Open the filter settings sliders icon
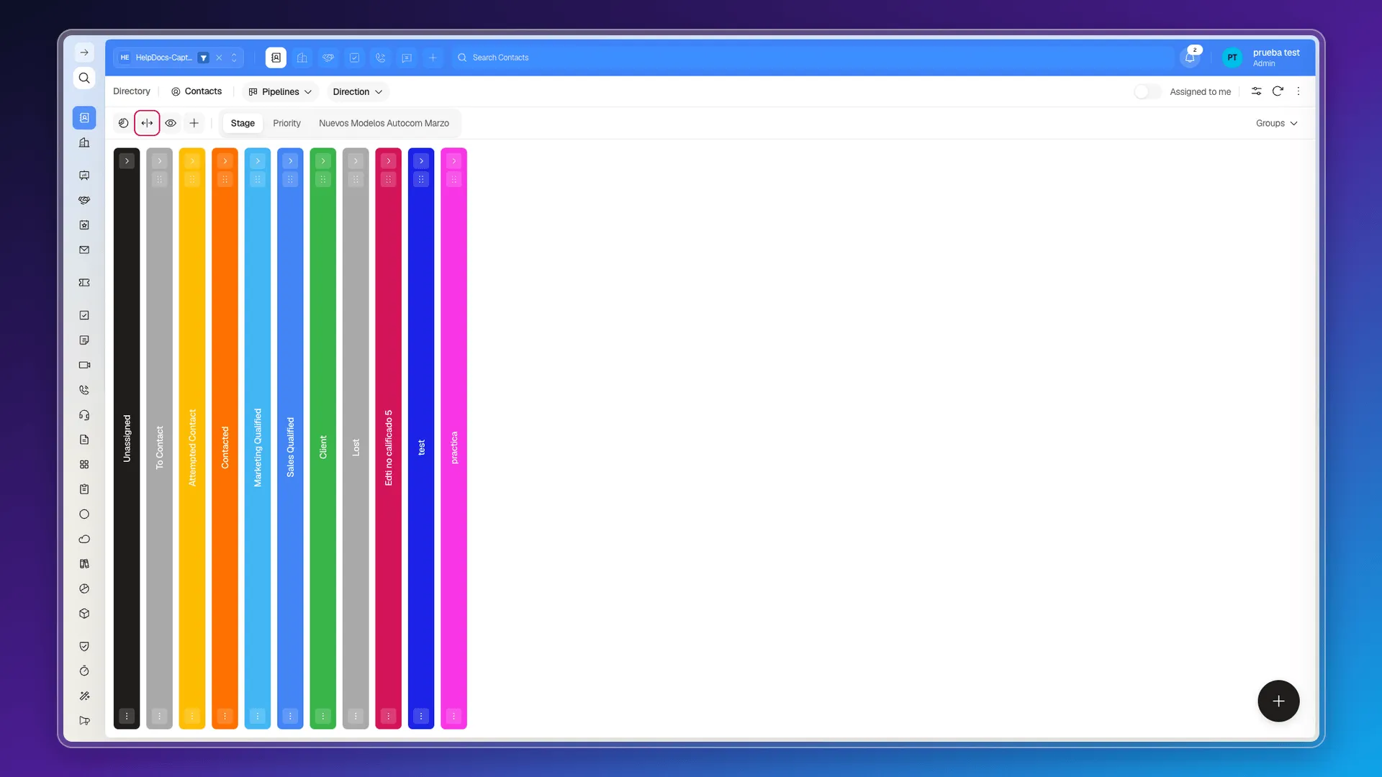The image size is (1382, 777). click(1256, 91)
